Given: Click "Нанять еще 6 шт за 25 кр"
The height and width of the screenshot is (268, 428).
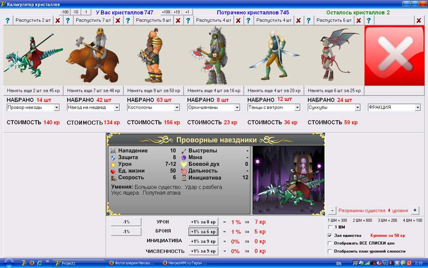Looking at the screenshot, I should (x=334, y=90).
